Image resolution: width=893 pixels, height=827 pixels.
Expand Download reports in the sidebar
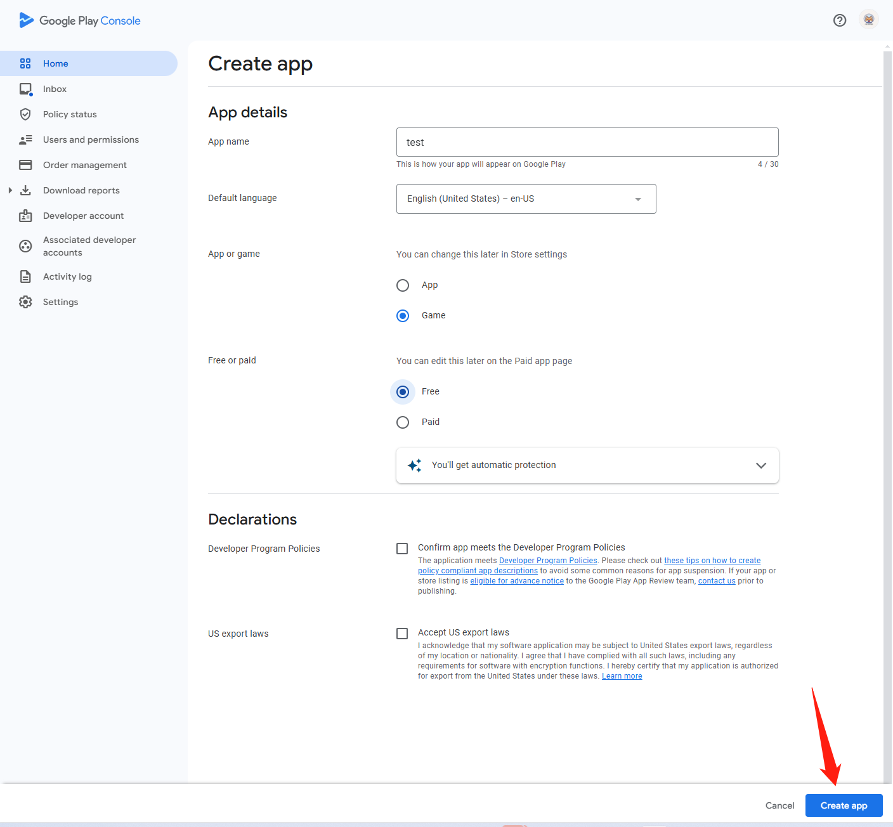[10, 190]
